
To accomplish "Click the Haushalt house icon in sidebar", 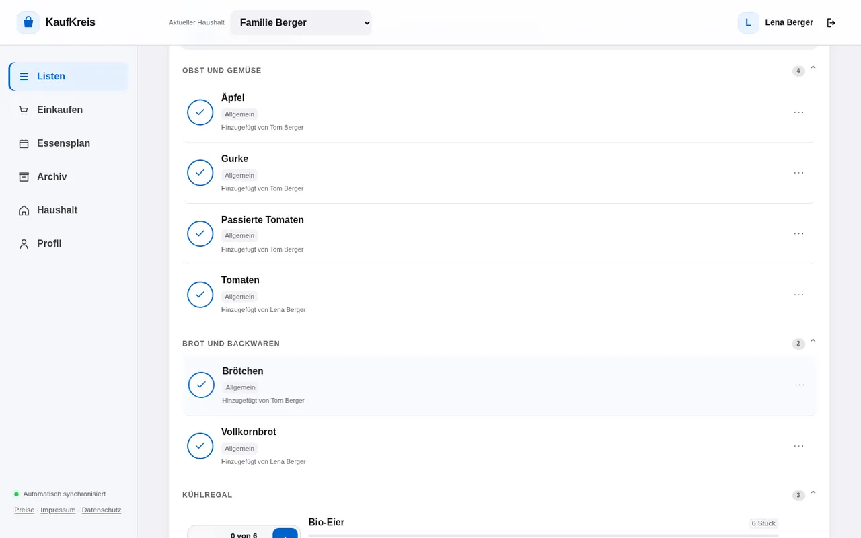I will pyautogui.click(x=24, y=210).
